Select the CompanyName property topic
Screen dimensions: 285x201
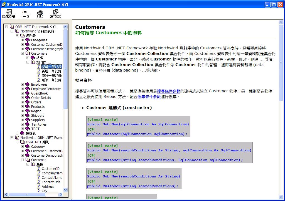(52, 173)
